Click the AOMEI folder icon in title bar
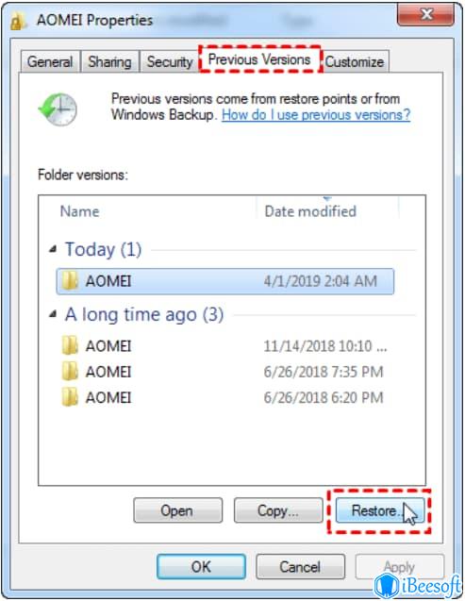The height and width of the screenshot is (601, 465). pyautogui.click(x=18, y=21)
